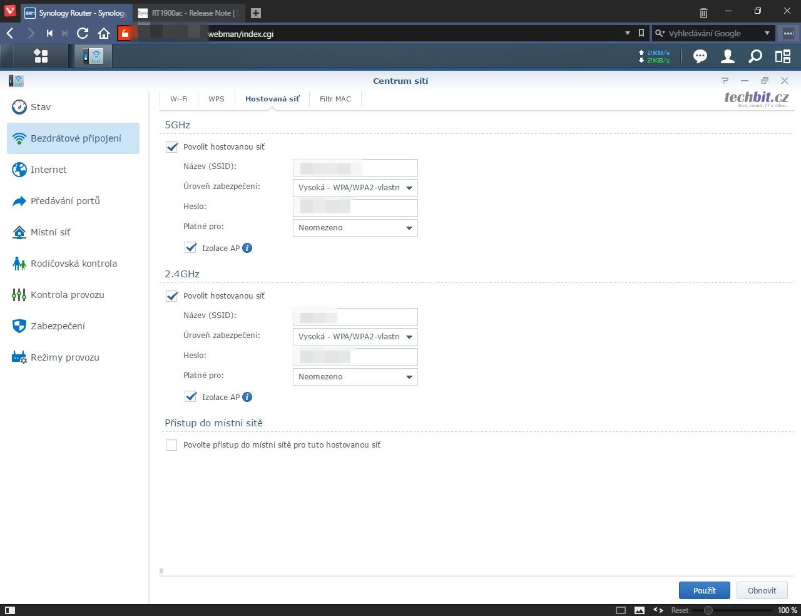Open the SRM search magnifier icon
801x616 pixels.
click(755, 57)
